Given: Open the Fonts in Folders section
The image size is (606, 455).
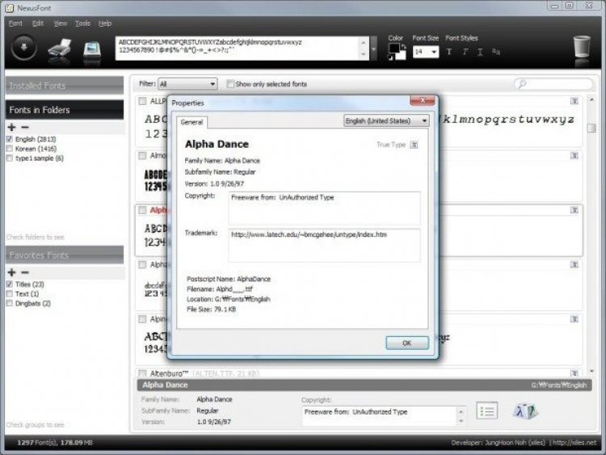Looking at the screenshot, I should click(x=65, y=110).
